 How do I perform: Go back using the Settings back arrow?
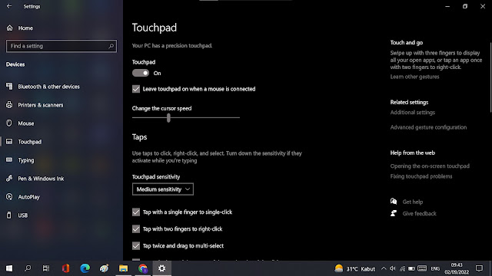pyautogui.click(x=9, y=6)
